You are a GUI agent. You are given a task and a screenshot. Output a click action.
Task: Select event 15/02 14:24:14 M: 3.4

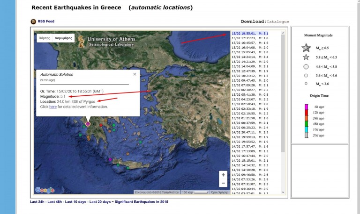point(250,57)
